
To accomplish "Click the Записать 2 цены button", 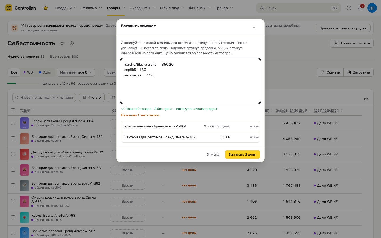I will click(x=242, y=154).
